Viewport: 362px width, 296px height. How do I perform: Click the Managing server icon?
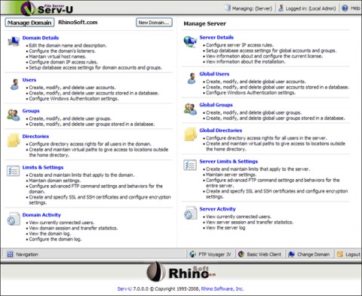click(228, 8)
